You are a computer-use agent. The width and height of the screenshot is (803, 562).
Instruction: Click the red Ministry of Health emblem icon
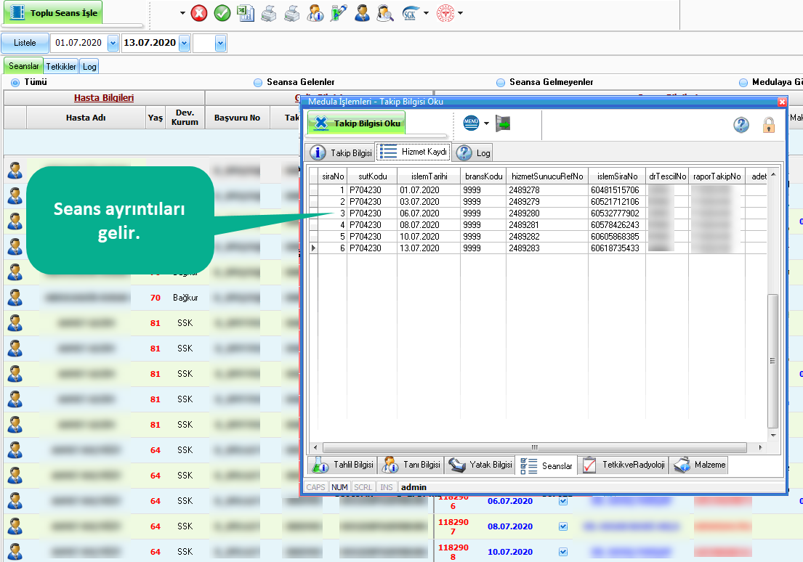point(445,13)
